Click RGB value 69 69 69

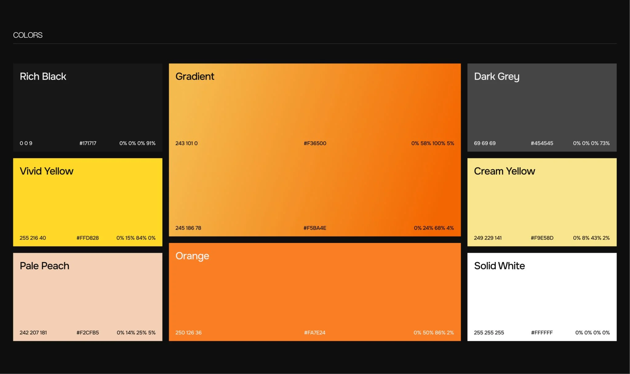pos(485,143)
